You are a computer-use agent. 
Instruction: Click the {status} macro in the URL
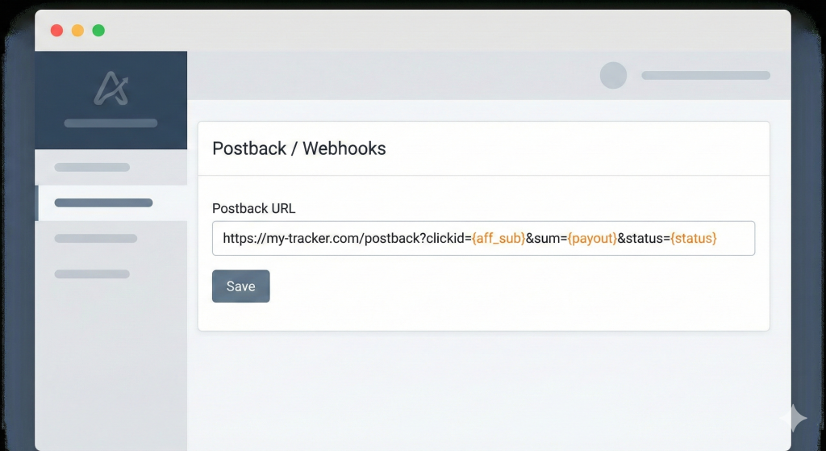click(694, 239)
